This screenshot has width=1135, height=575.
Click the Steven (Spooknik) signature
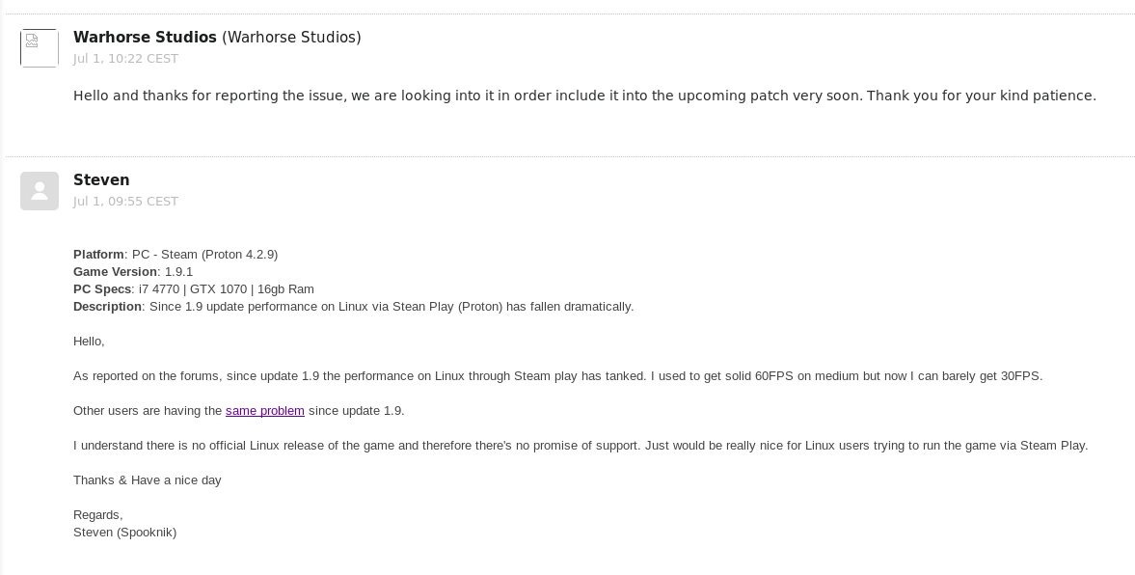tap(124, 533)
